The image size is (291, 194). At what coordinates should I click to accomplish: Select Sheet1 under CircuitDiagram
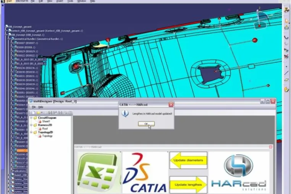coord(46,121)
